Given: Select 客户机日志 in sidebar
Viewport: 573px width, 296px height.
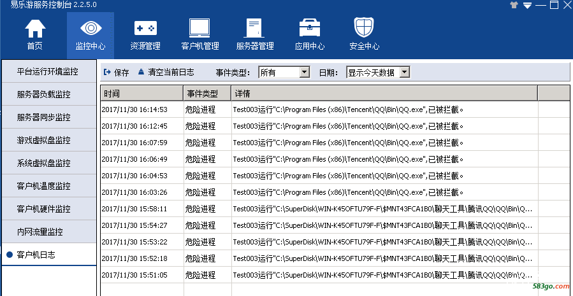Looking at the screenshot, I should click(49, 255).
